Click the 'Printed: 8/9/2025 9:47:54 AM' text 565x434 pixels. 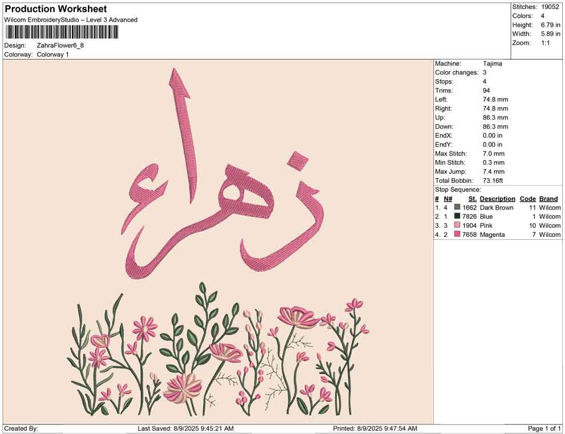(375, 428)
